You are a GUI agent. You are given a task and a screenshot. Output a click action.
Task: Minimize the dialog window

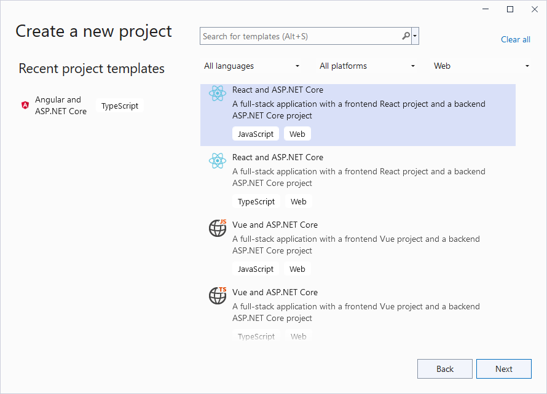point(486,9)
